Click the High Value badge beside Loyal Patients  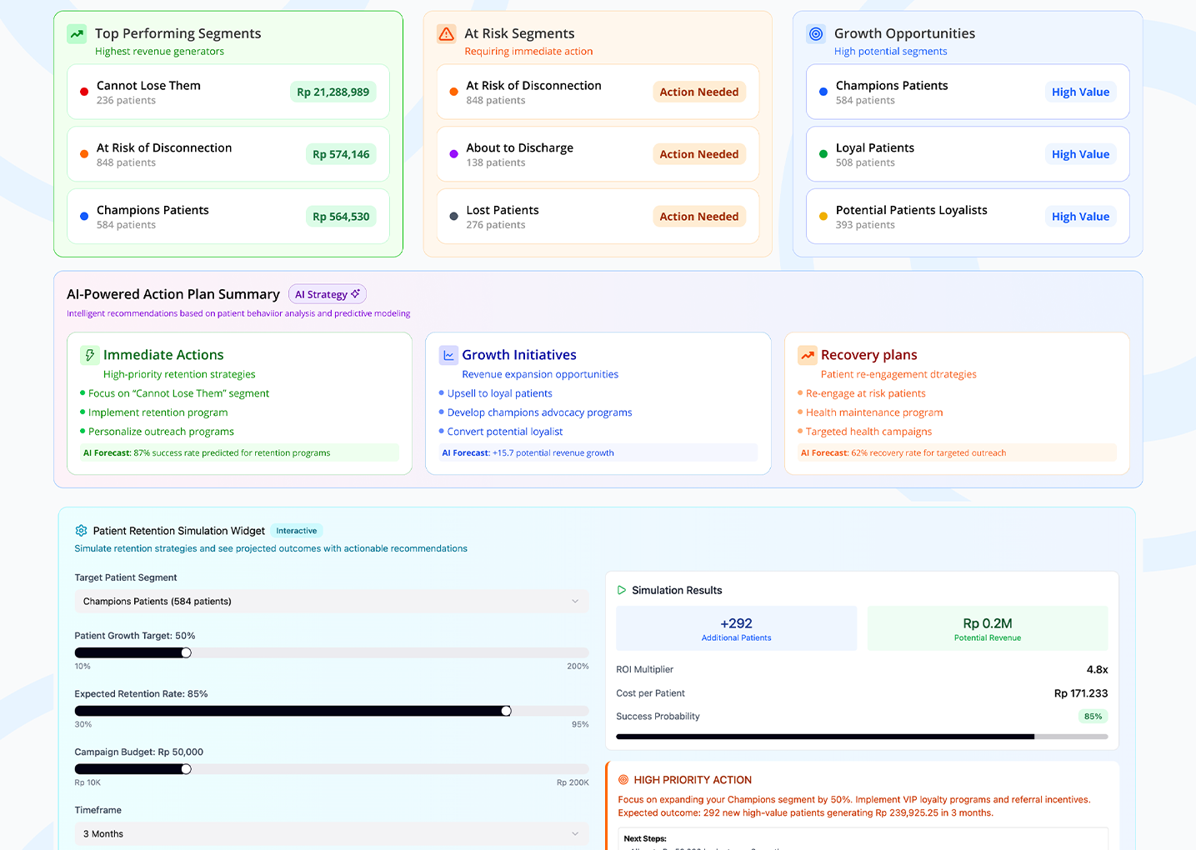point(1080,154)
